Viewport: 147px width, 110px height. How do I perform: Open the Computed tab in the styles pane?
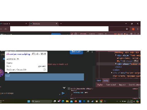111,85
